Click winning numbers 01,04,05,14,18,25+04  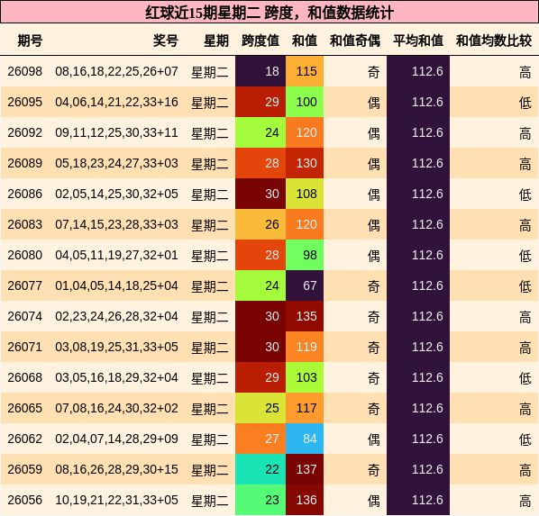point(116,285)
